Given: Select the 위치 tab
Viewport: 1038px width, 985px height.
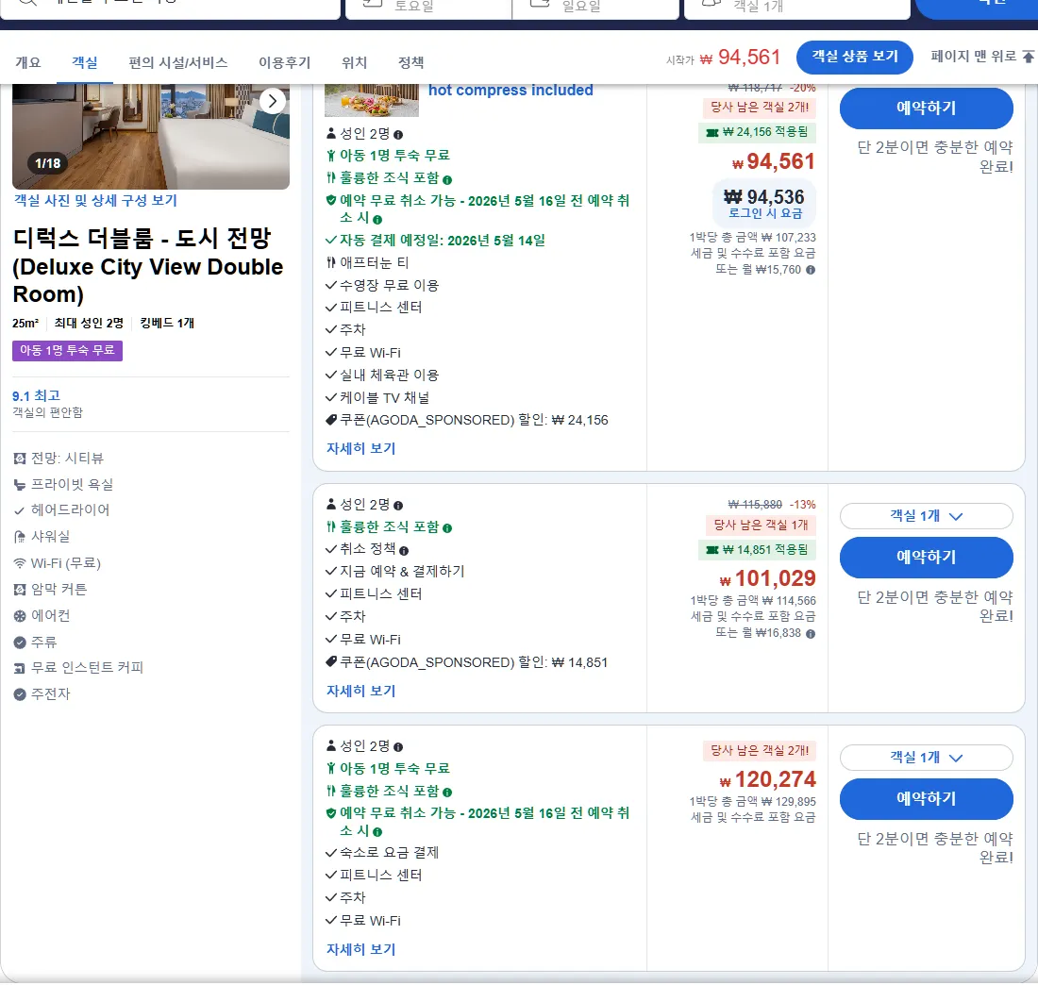Looking at the screenshot, I should pos(354,62).
